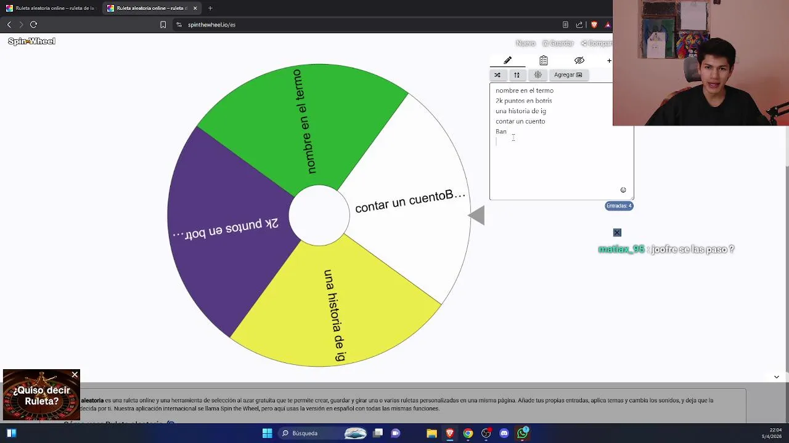
Task: Click the 'Entradas: 4' counter badge
Action: click(x=619, y=206)
